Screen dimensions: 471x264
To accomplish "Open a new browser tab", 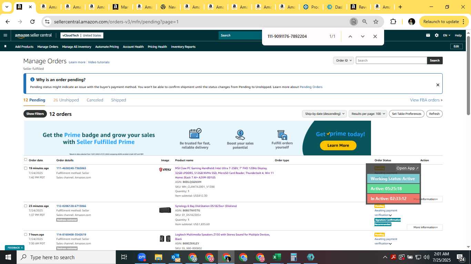I will (x=400, y=7).
